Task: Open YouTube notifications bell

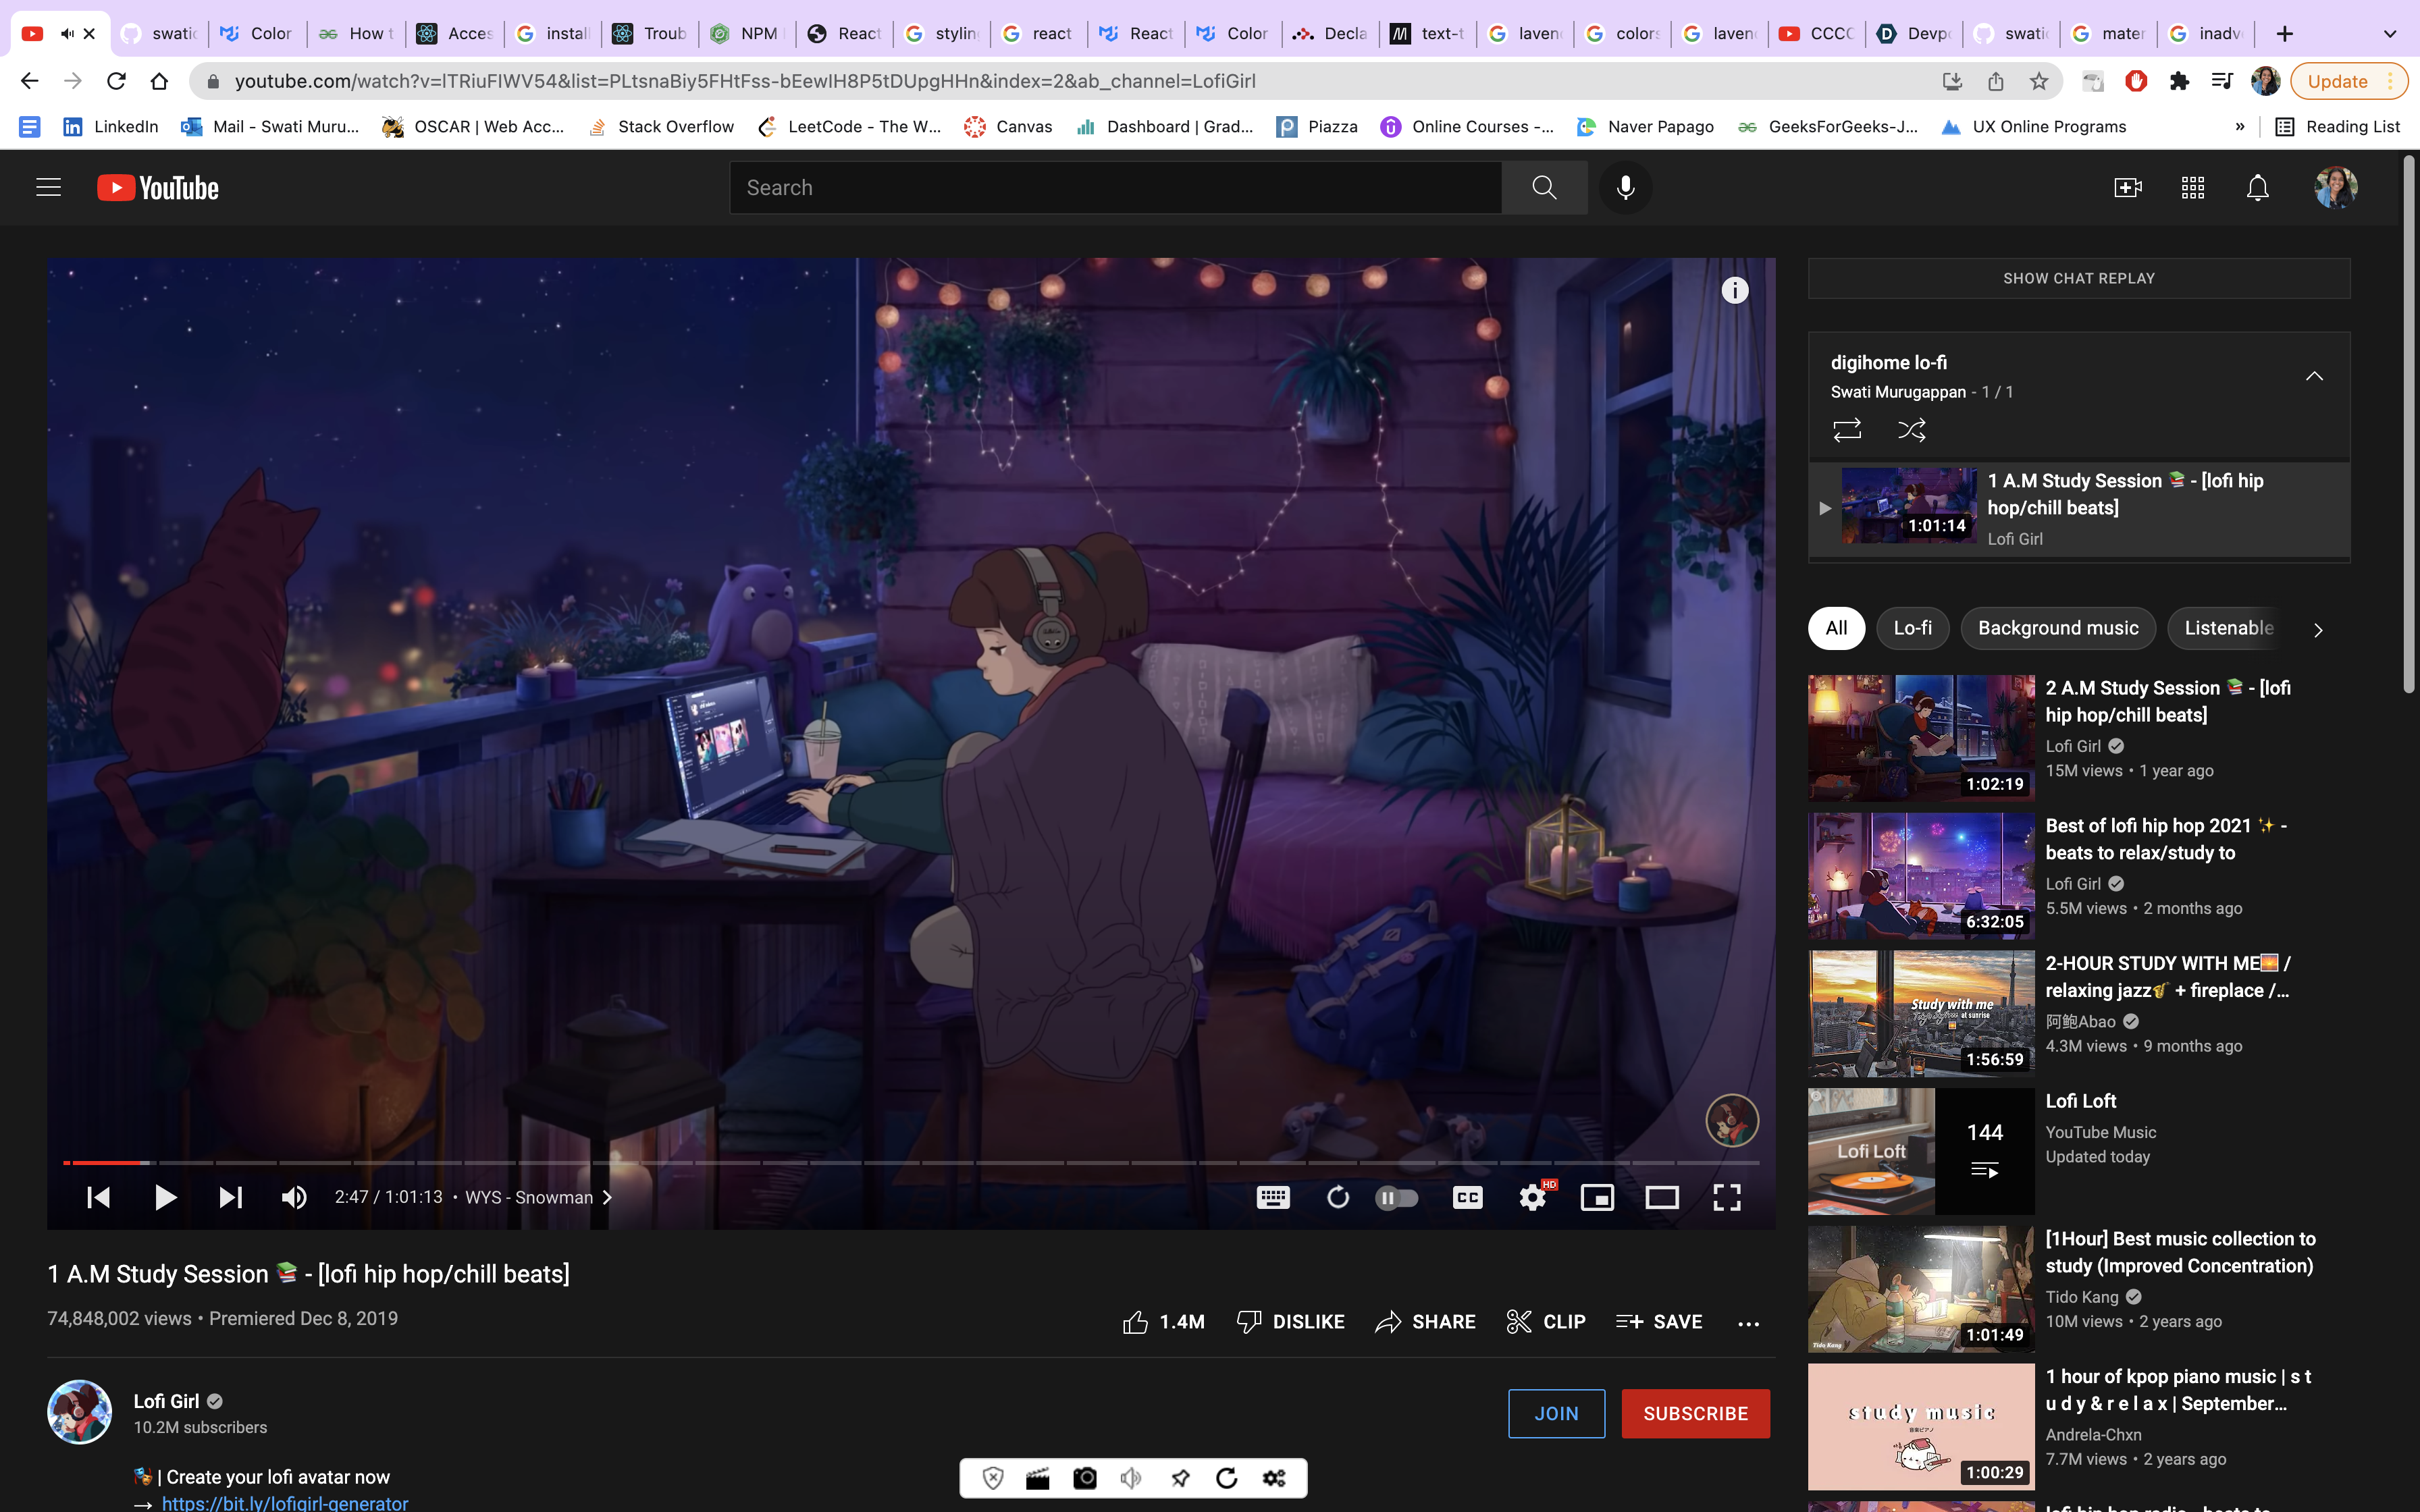Action: click(2257, 187)
